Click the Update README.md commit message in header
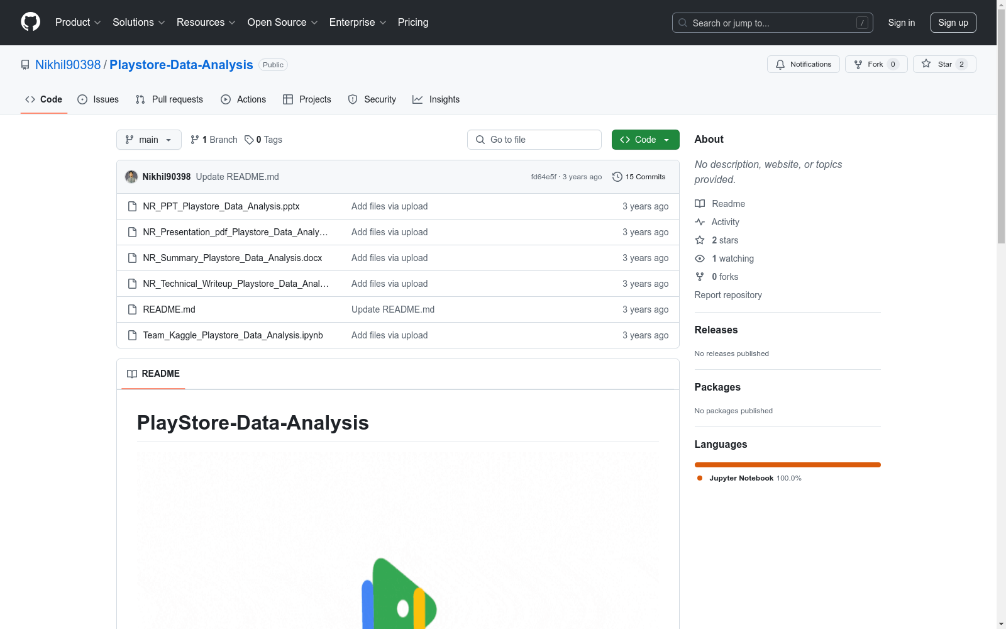 238,177
